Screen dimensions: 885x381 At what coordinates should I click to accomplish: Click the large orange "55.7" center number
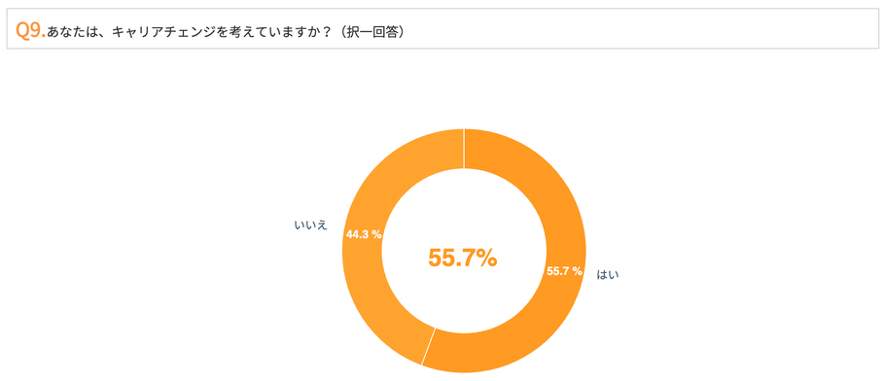[x=449, y=258]
